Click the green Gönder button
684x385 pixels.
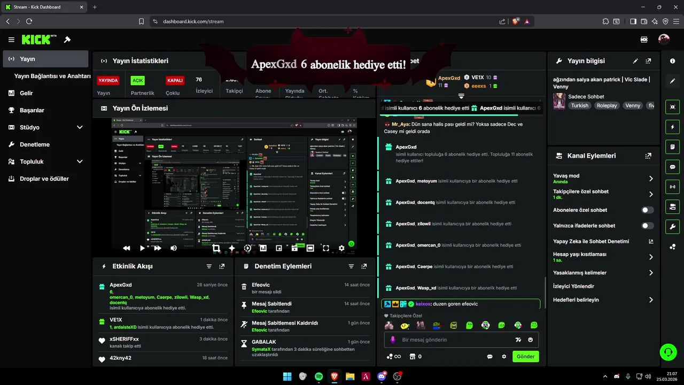525,357
